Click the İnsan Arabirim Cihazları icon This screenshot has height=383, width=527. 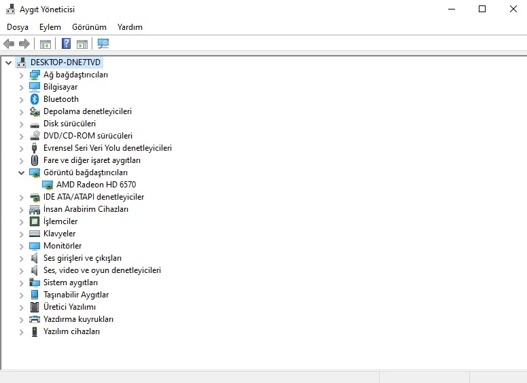pyautogui.click(x=34, y=210)
